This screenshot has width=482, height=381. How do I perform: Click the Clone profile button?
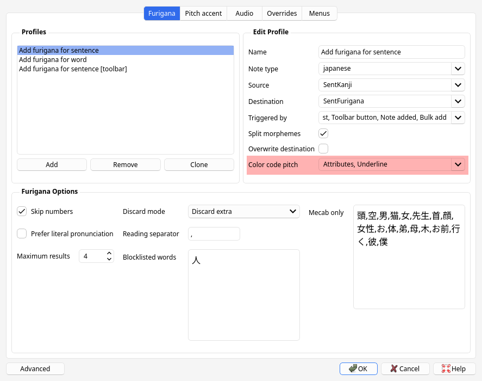pos(199,164)
